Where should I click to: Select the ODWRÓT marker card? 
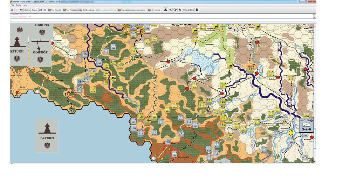tap(40, 53)
